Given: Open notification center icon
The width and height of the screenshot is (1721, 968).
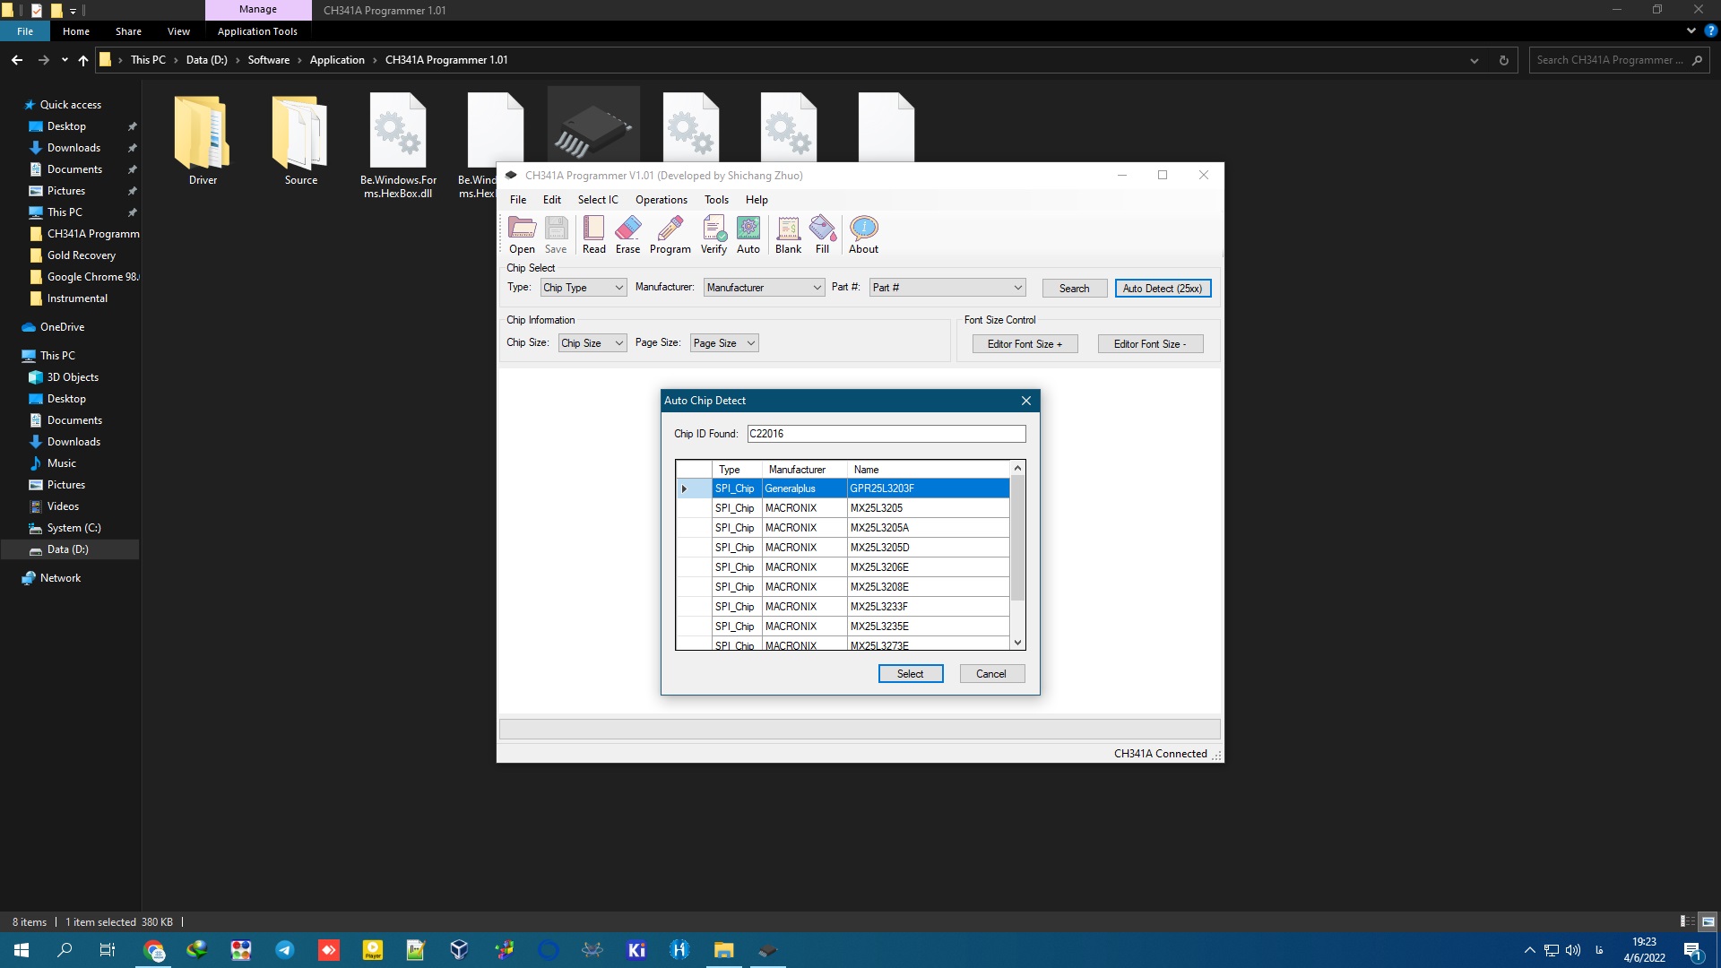Looking at the screenshot, I should (x=1692, y=950).
